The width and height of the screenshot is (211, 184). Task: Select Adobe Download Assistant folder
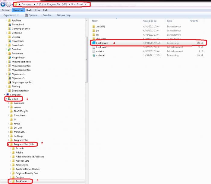coord(30,157)
